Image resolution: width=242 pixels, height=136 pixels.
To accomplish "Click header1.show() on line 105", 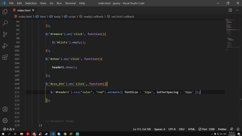I will click(65, 67).
